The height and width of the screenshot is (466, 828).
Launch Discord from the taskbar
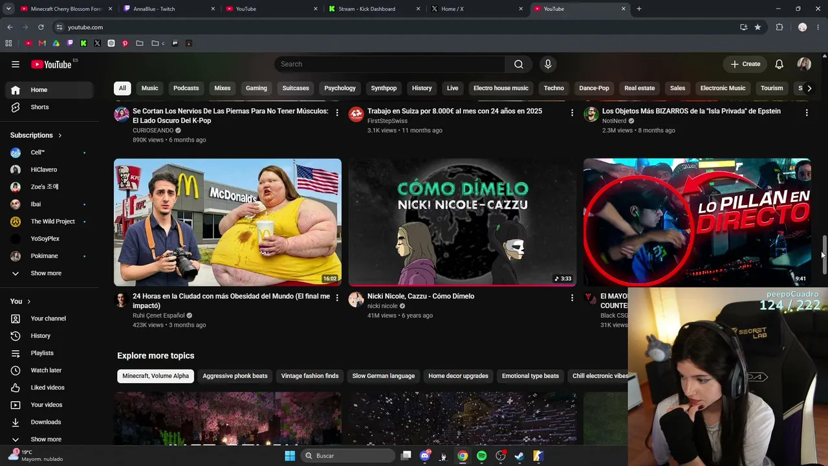tap(425, 456)
